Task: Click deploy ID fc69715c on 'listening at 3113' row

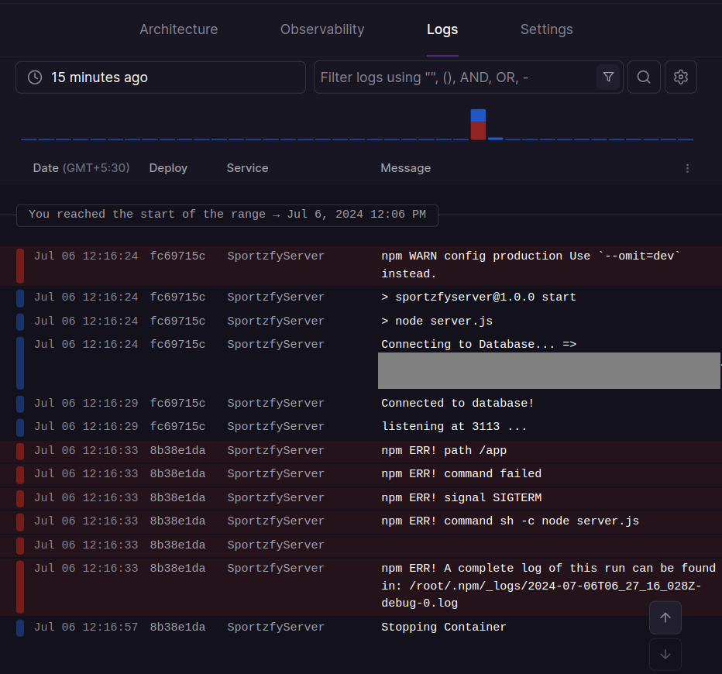Action: click(x=177, y=427)
